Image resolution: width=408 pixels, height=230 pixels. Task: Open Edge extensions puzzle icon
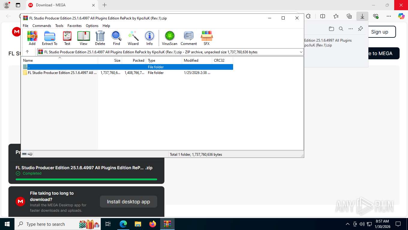[x=308, y=16]
